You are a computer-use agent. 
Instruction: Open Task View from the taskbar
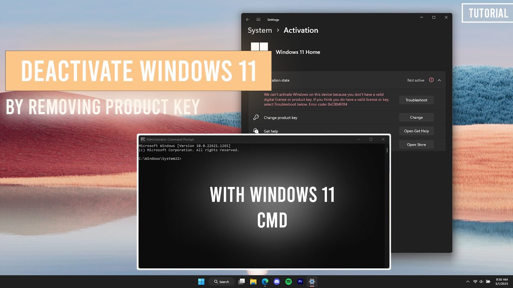coord(241,282)
